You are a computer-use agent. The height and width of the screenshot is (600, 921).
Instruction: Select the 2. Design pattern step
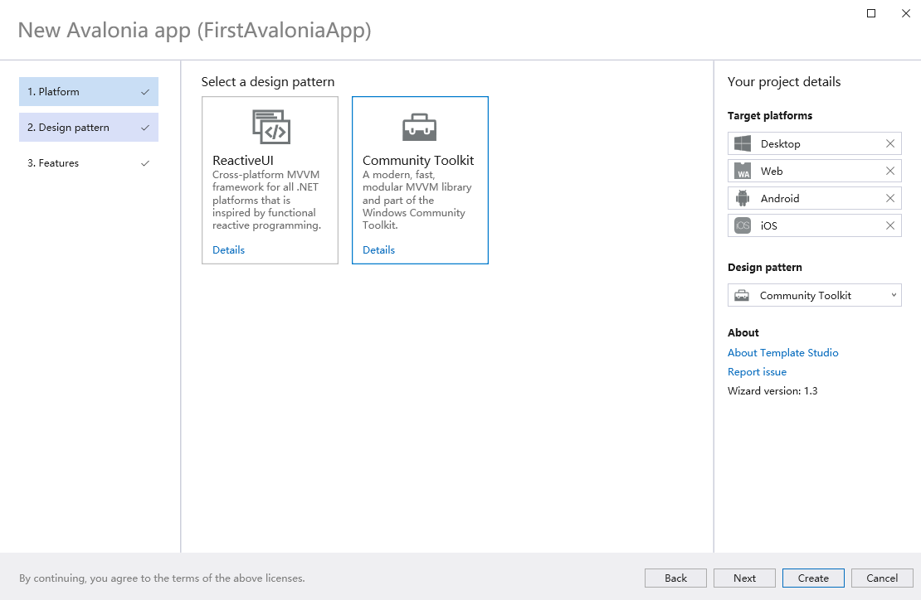[x=89, y=128]
